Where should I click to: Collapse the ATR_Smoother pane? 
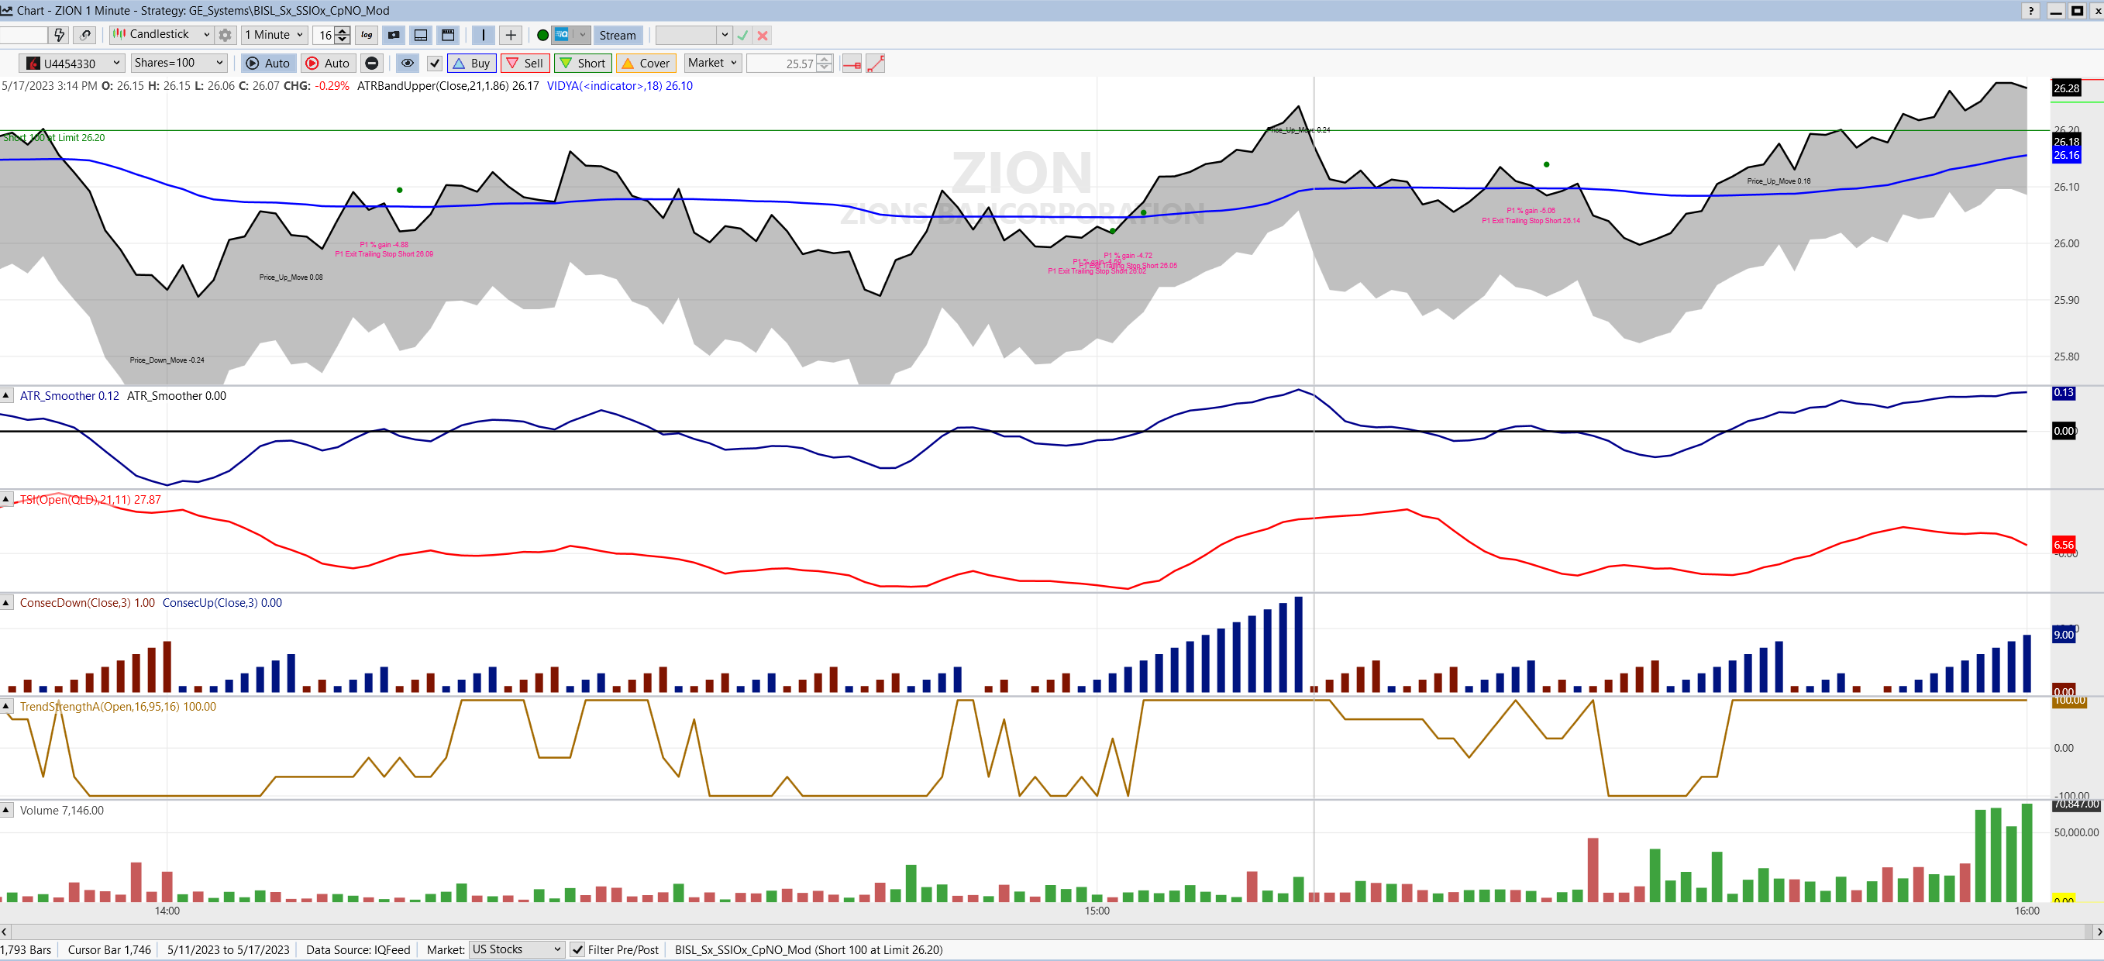pos(6,396)
